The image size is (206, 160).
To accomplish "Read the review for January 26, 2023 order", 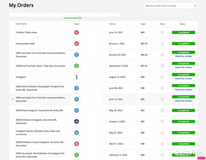I will tap(183, 56).
